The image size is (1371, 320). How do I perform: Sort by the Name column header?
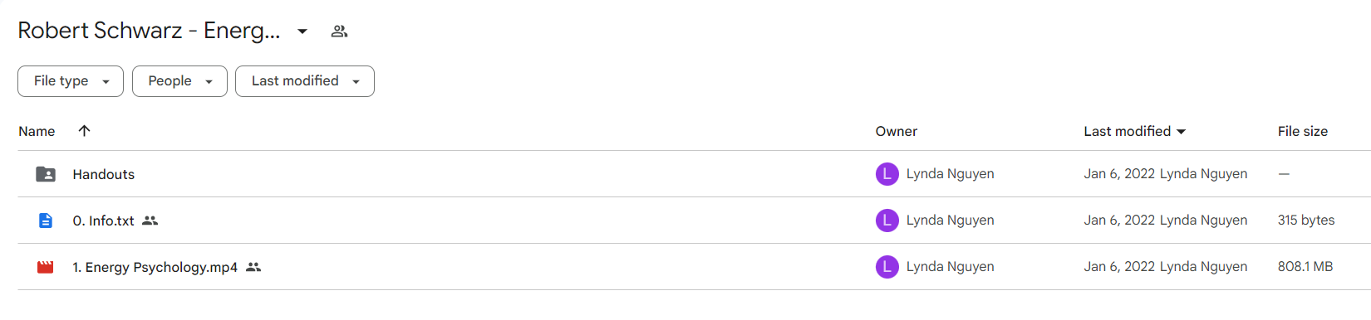pyautogui.click(x=37, y=131)
